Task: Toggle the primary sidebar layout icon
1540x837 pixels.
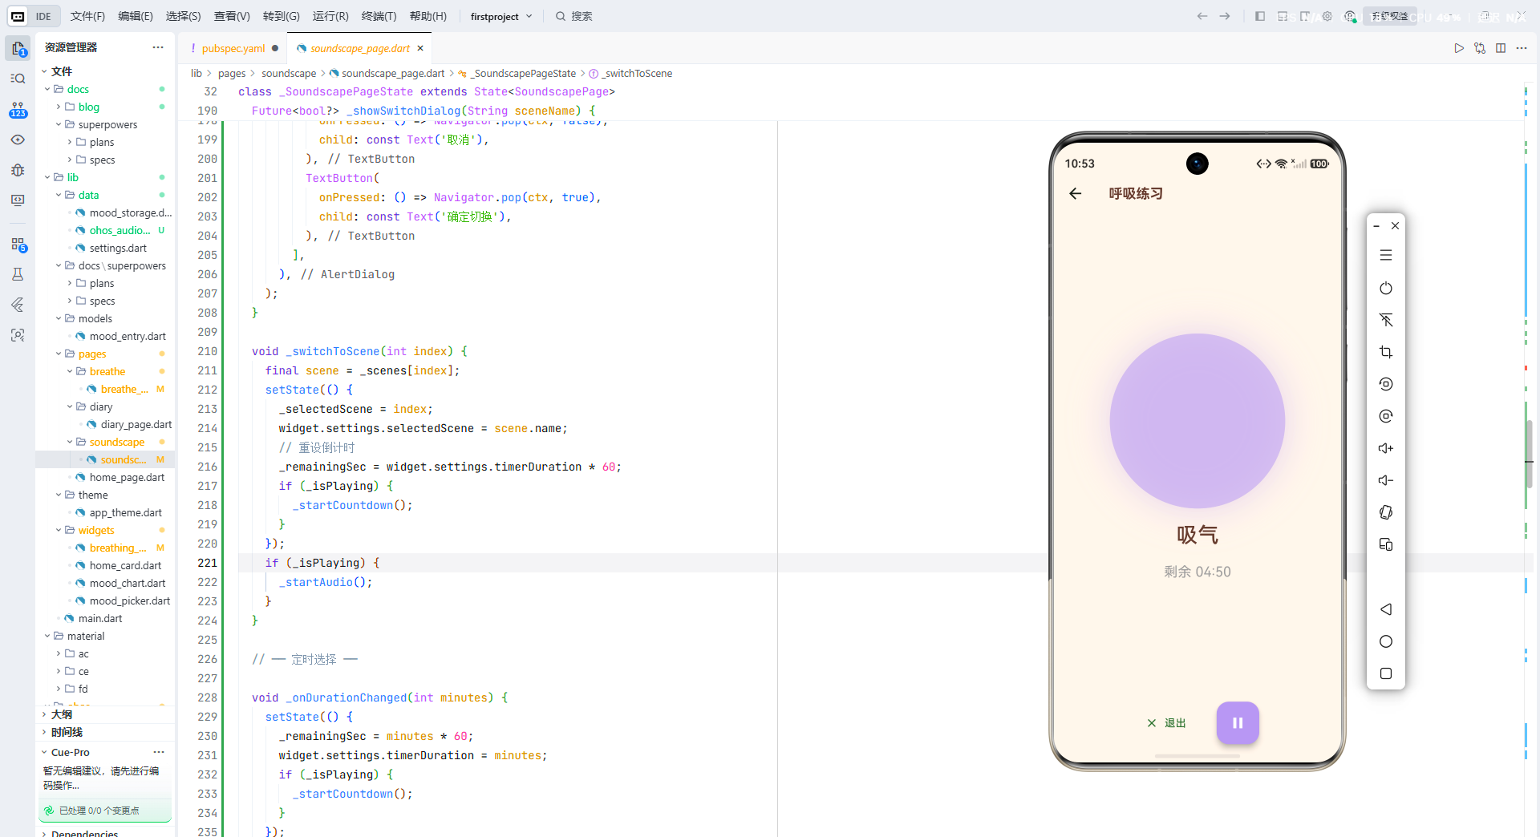Action: pos(1260,16)
